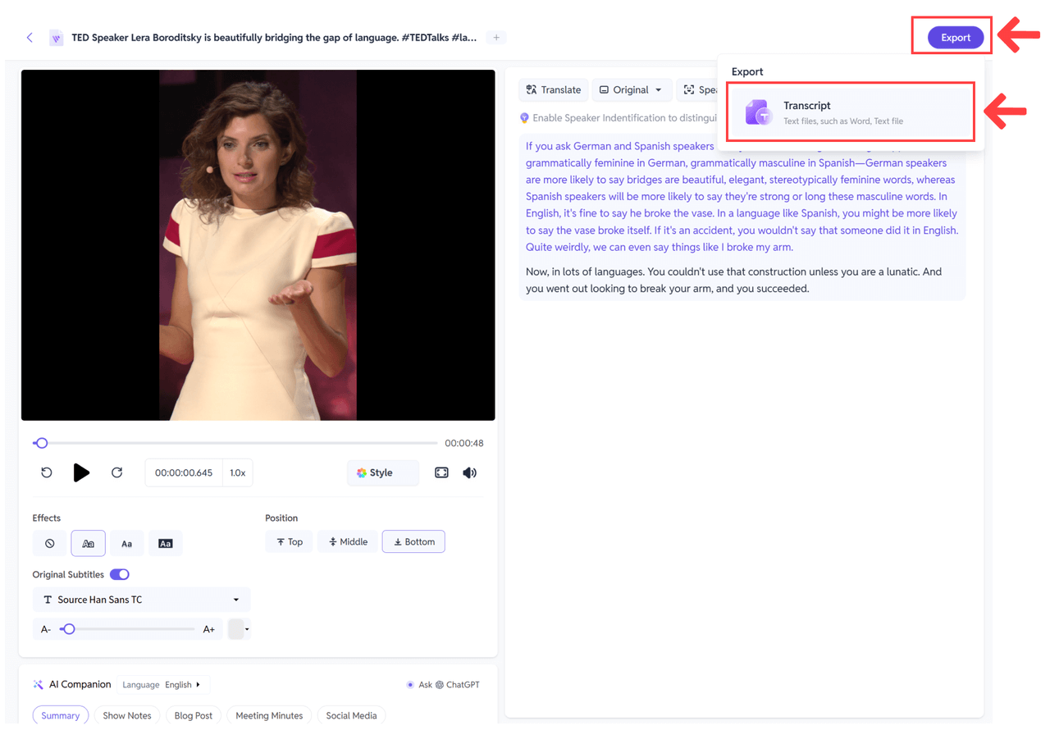Toggle the Original Subtitles switch
This screenshot has height=730, width=1050.
[x=120, y=574]
